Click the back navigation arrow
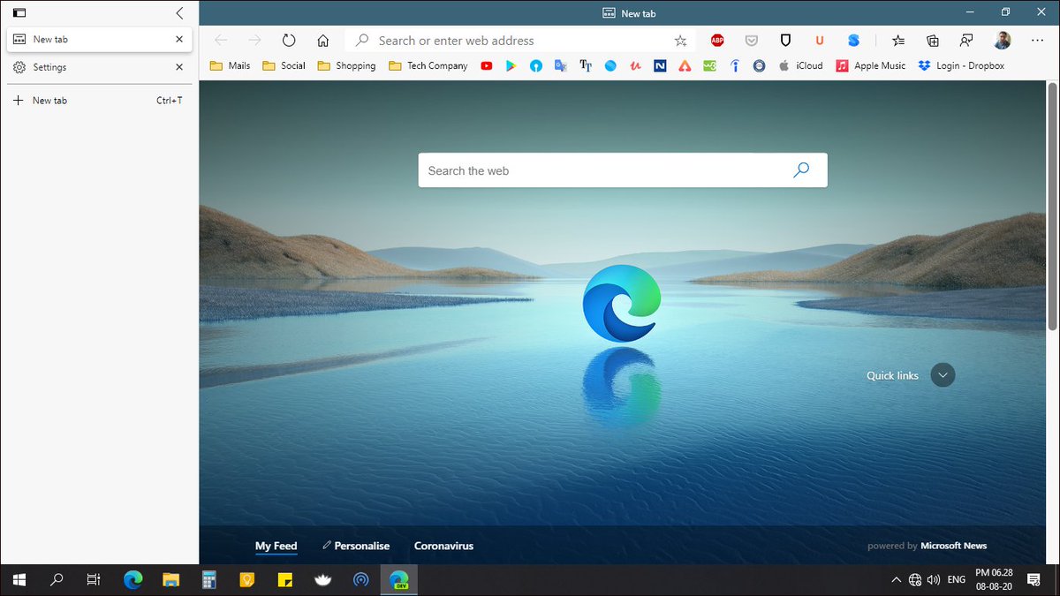This screenshot has width=1060, height=596. click(221, 41)
